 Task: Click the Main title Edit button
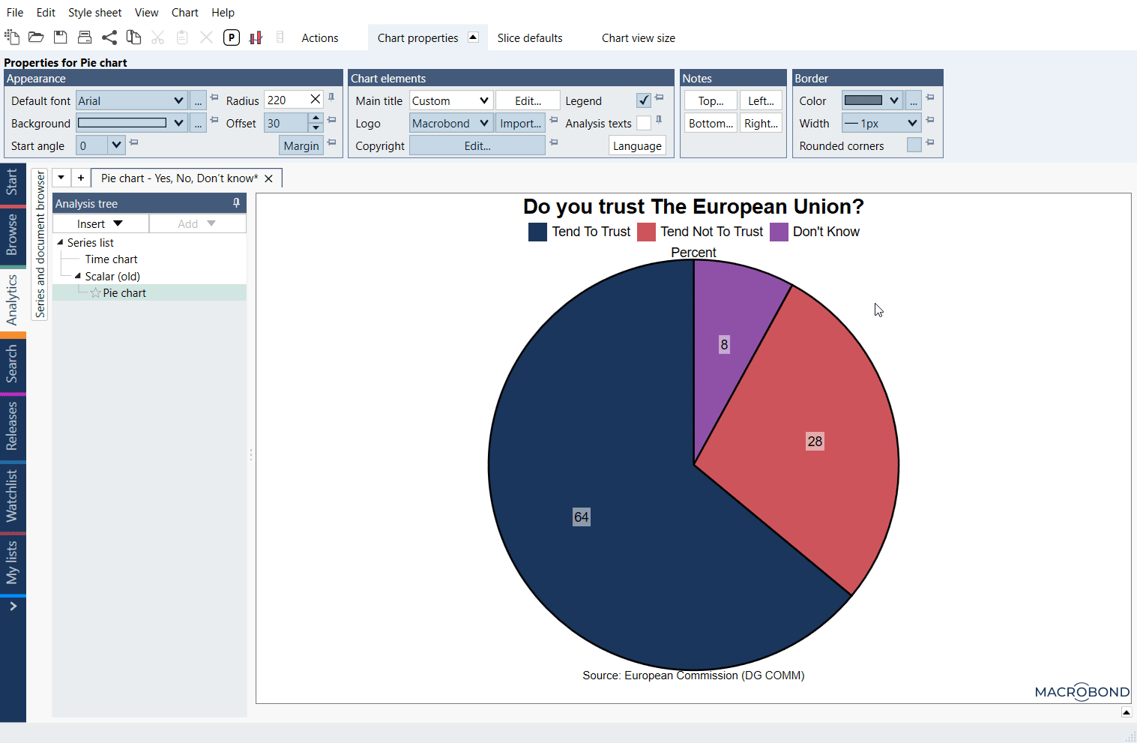[x=528, y=100]
